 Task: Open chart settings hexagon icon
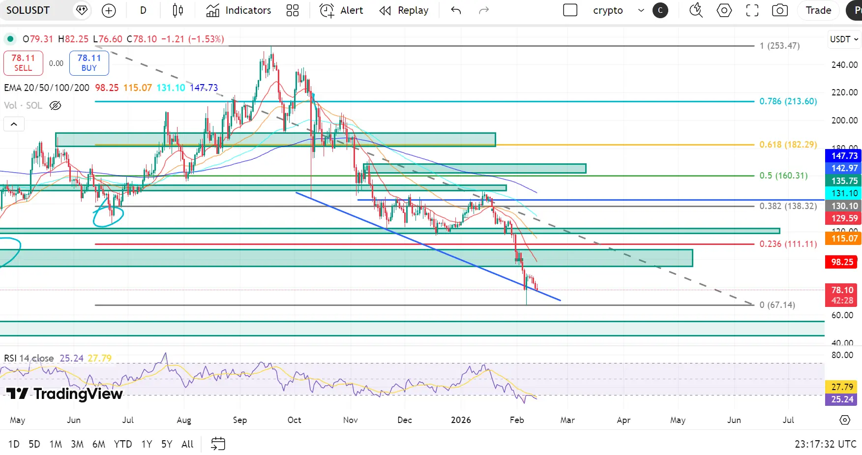pyautogui.click(x=724, y=10)
